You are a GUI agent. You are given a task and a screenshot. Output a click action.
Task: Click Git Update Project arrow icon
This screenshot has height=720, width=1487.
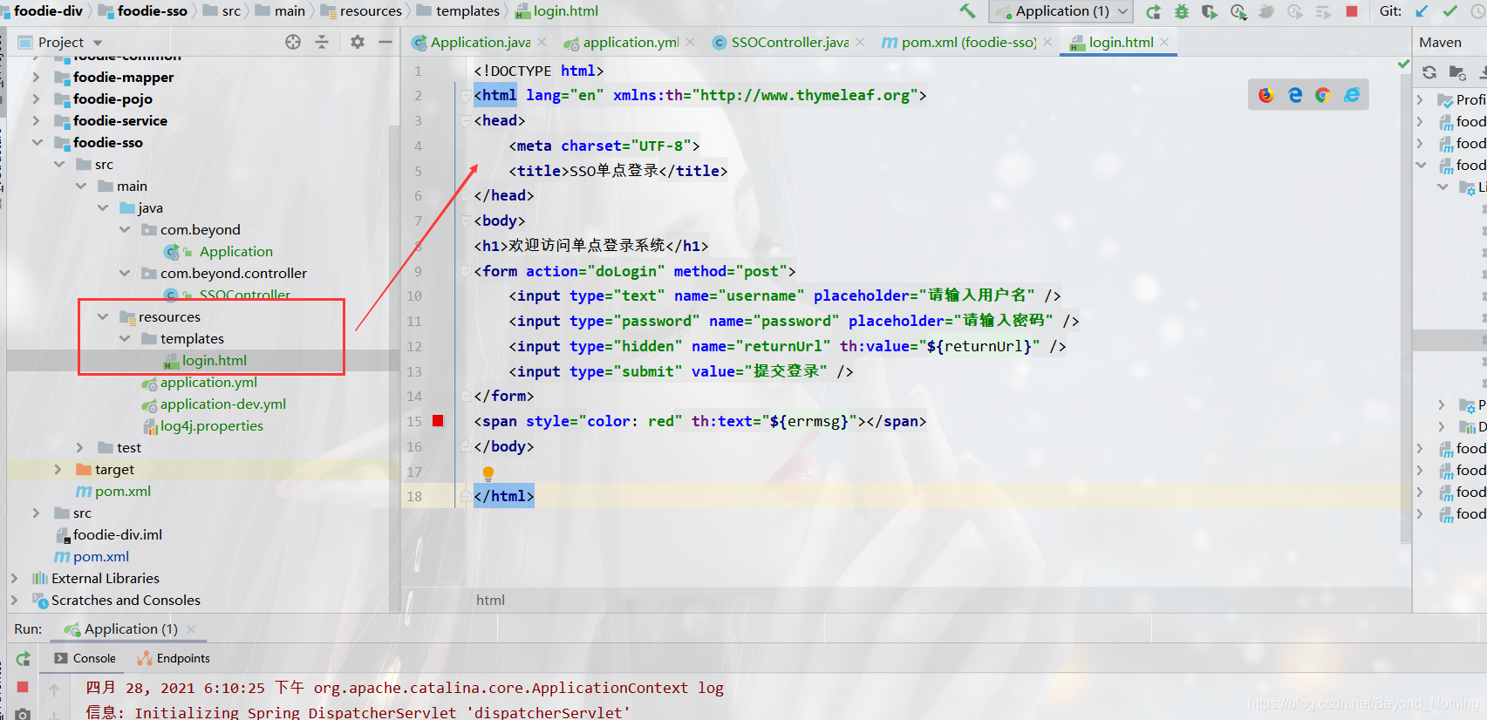click(1422, 11)
